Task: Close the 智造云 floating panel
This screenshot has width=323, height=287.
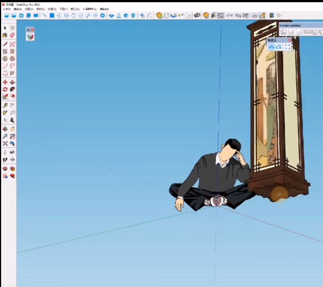Action: tap(290, 40)
